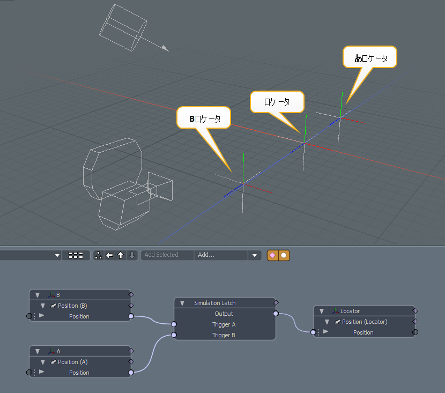Collapse the Simulation Latch node
The image size is (445, 393).
click(183, 303)
